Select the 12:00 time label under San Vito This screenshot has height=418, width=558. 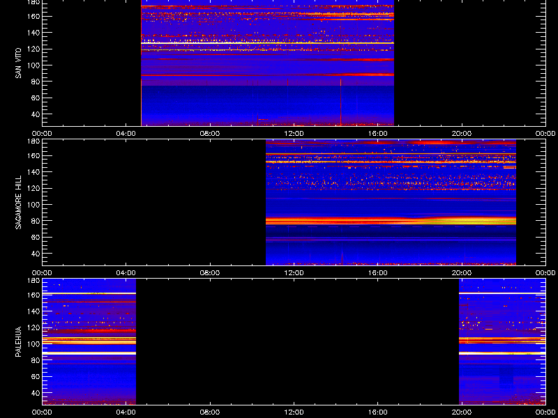click(294, 134)
